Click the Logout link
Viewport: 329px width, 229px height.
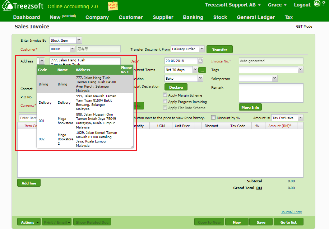click(x=302, y=5)
